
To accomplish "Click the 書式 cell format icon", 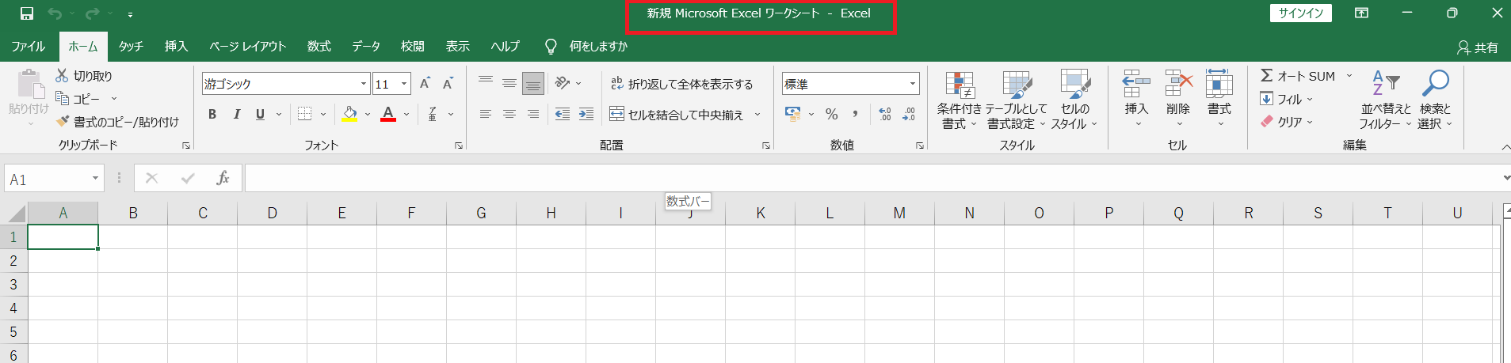I will [x=1219, y=84].
